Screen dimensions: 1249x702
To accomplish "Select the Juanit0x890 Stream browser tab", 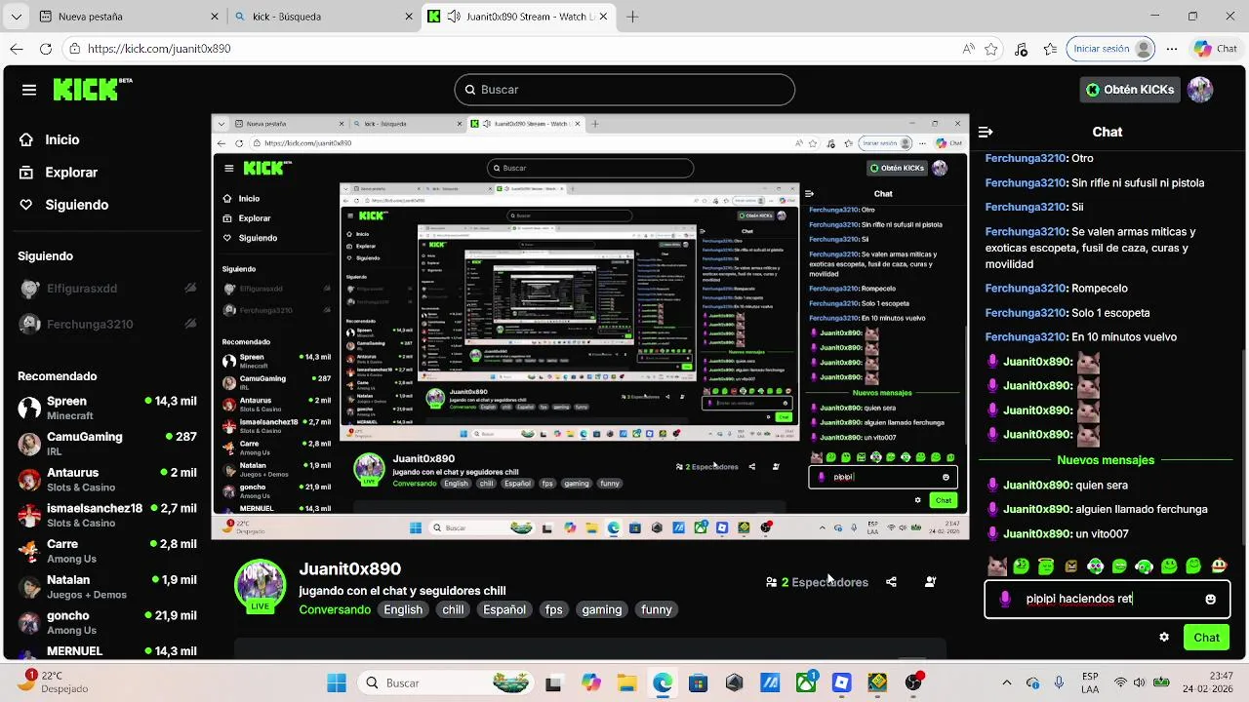I will (517, 17).
